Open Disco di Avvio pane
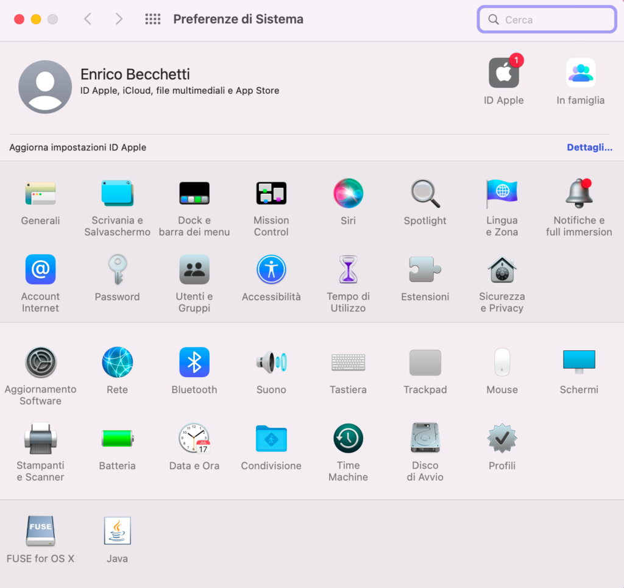624x588 pixels. [x=425, y=439]
